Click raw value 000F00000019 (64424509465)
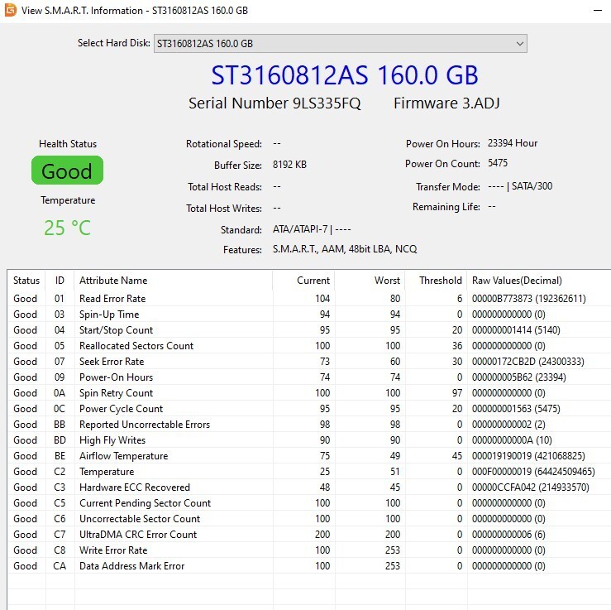611x610 pixels. [x=533, y=472]
